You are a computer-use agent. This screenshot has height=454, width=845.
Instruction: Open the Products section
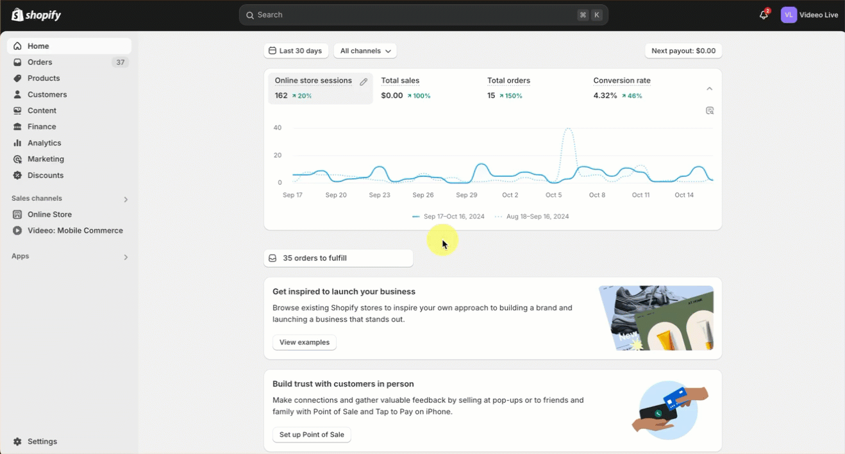pyautogui.click(x=44, y=78)
